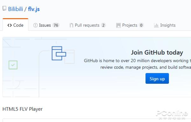The width and height of the screenshot is (191, 122).
Task: Click the Code angle brackets icon
Action: pos(10,25)
